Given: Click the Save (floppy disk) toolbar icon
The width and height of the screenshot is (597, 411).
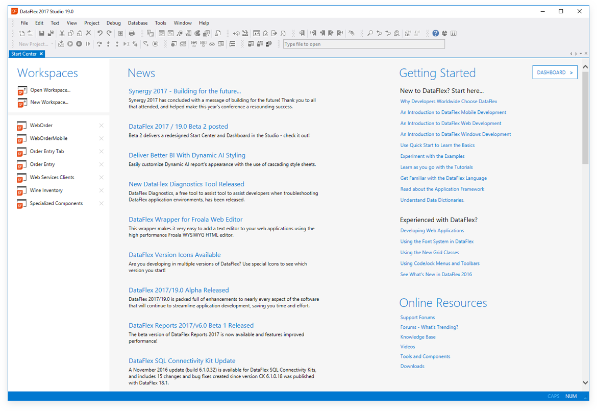Looking at the screenshot, I should (41, 33).
